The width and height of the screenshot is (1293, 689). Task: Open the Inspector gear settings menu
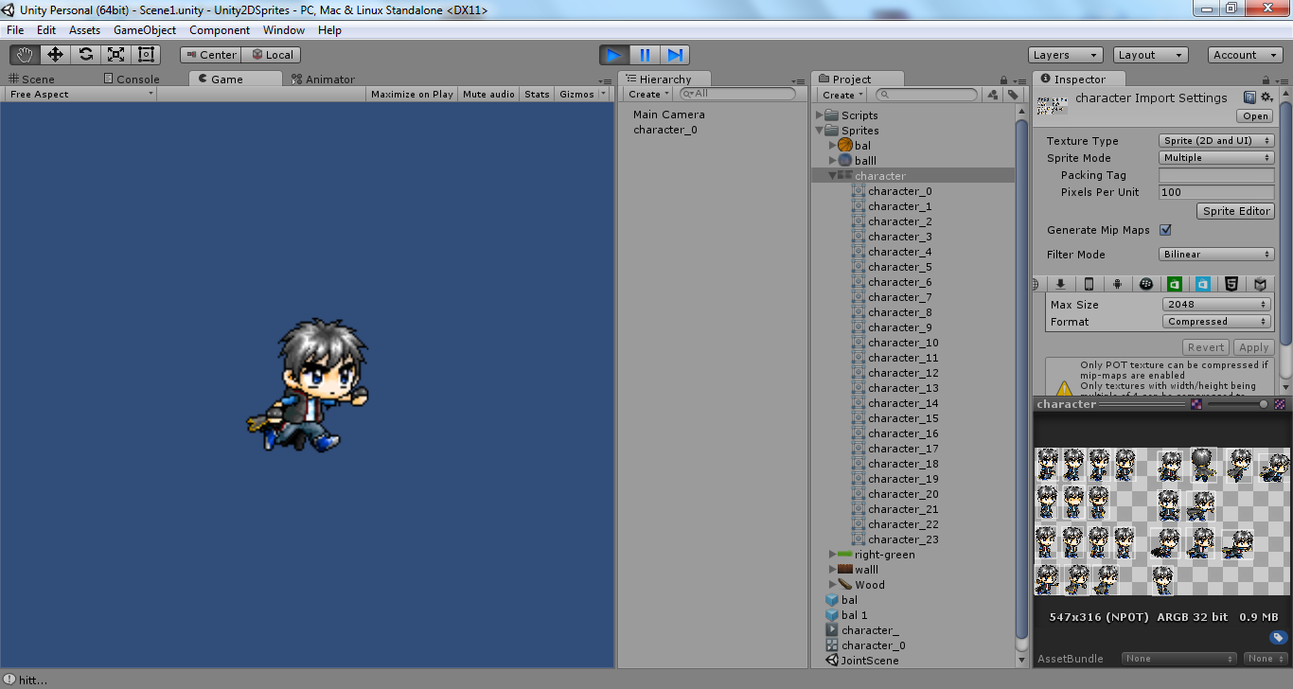point(1266,97)
